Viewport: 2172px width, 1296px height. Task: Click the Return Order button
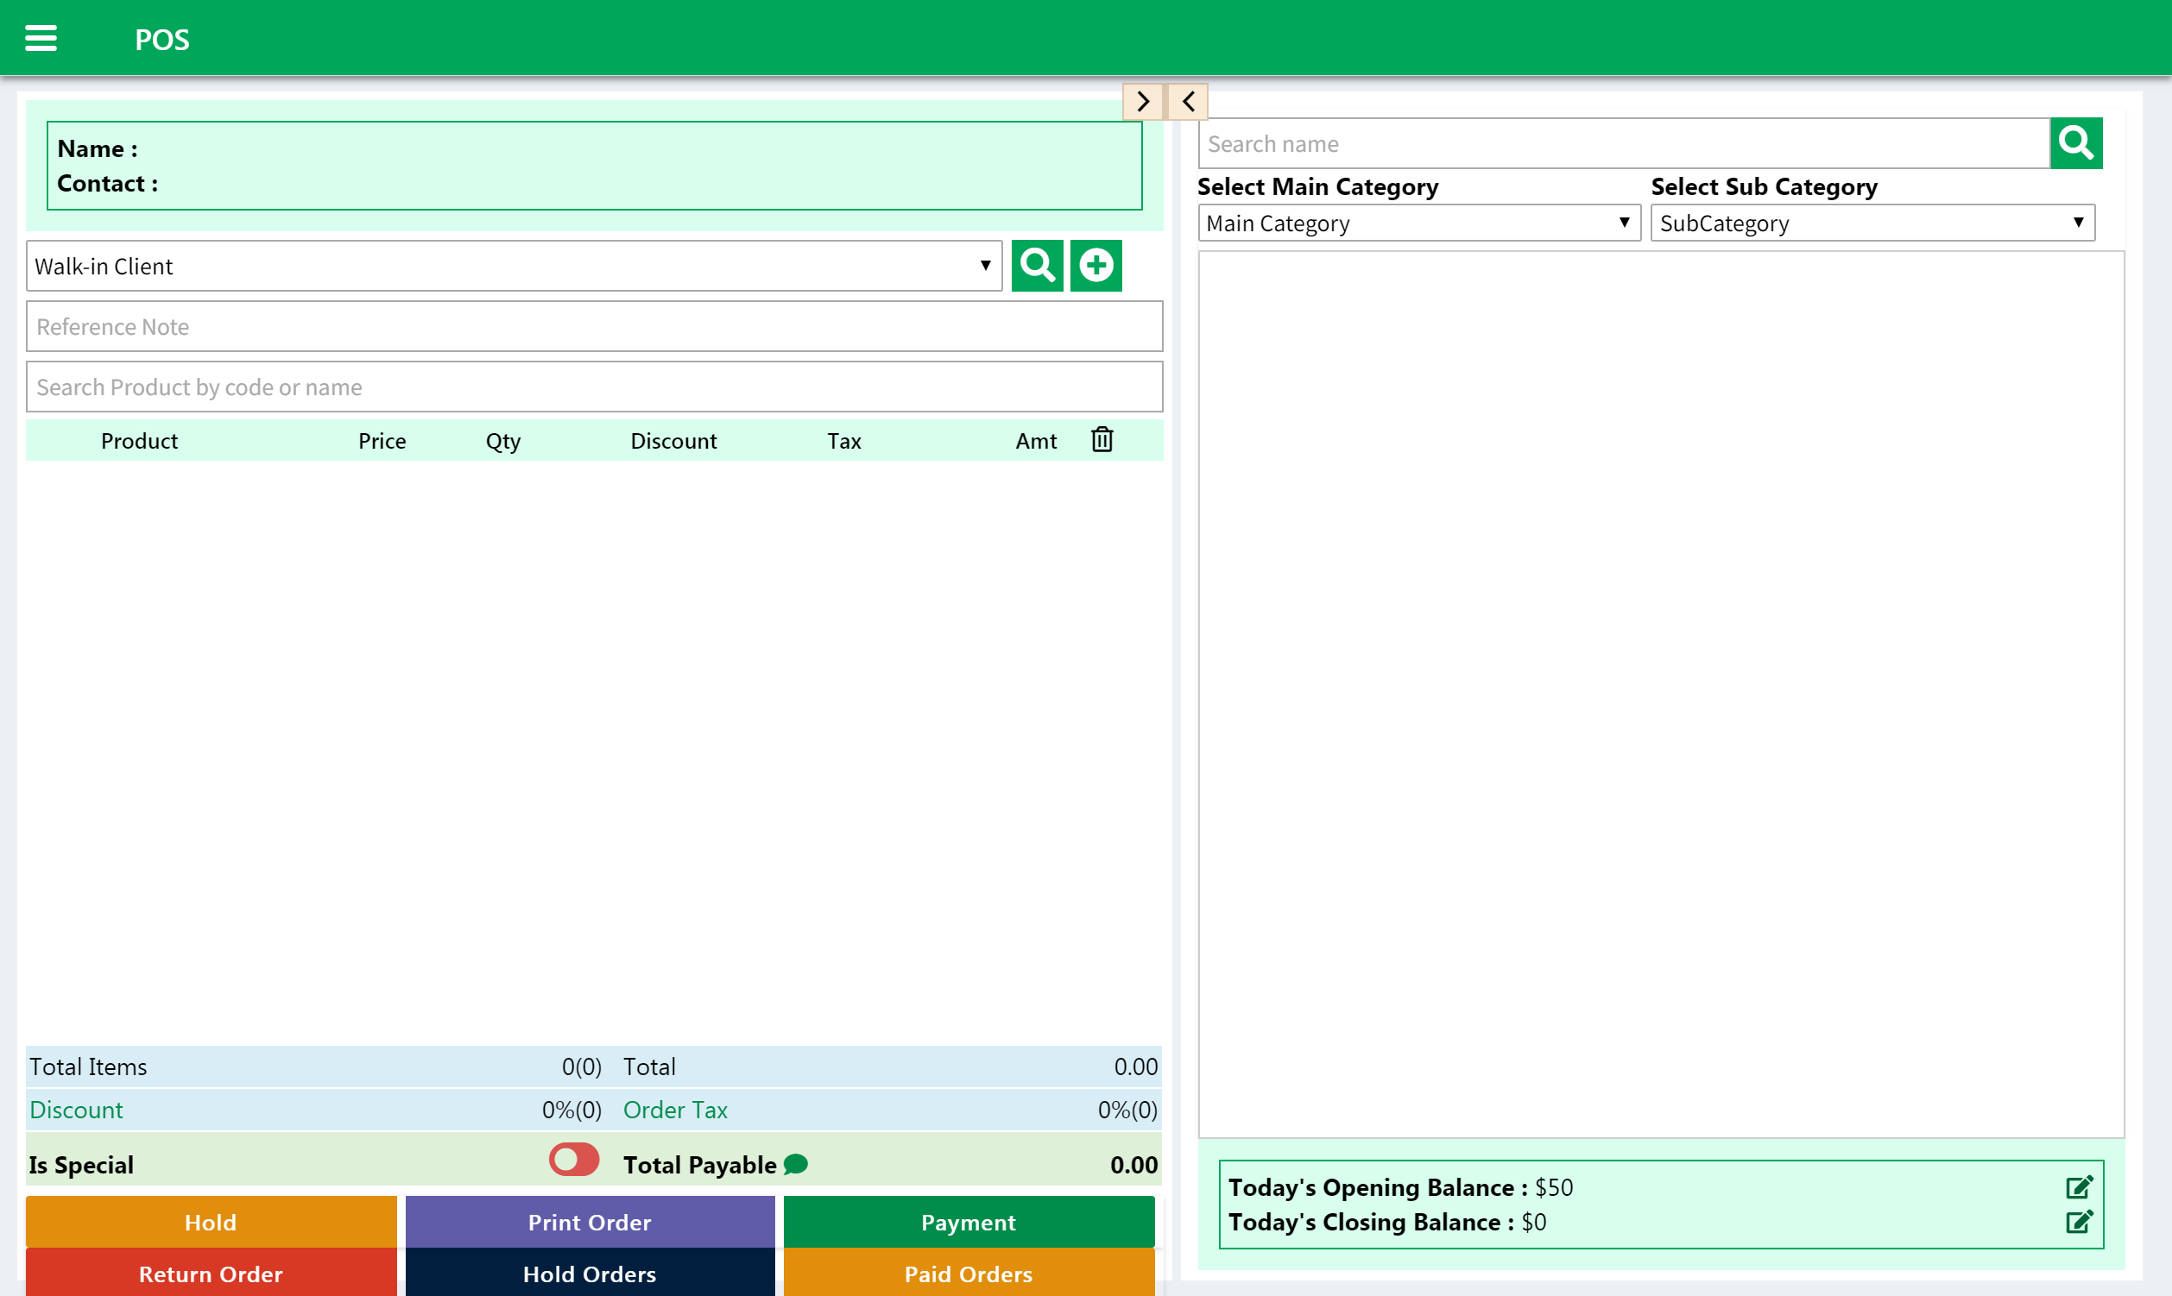[211, 1273]
